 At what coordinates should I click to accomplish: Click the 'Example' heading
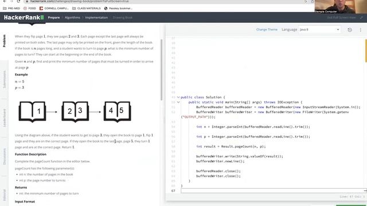tap(21, 74)
